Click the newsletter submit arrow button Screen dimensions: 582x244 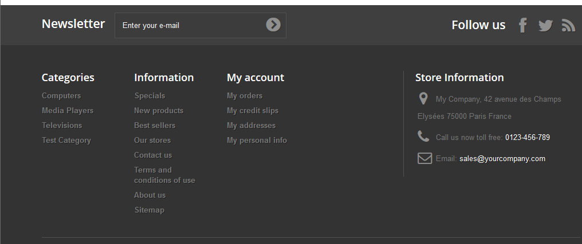[273, 25]
